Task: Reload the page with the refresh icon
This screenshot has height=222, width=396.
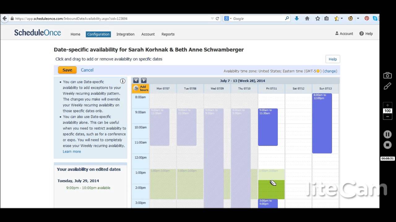Action: pyautogui.click(x=217, y=18)
